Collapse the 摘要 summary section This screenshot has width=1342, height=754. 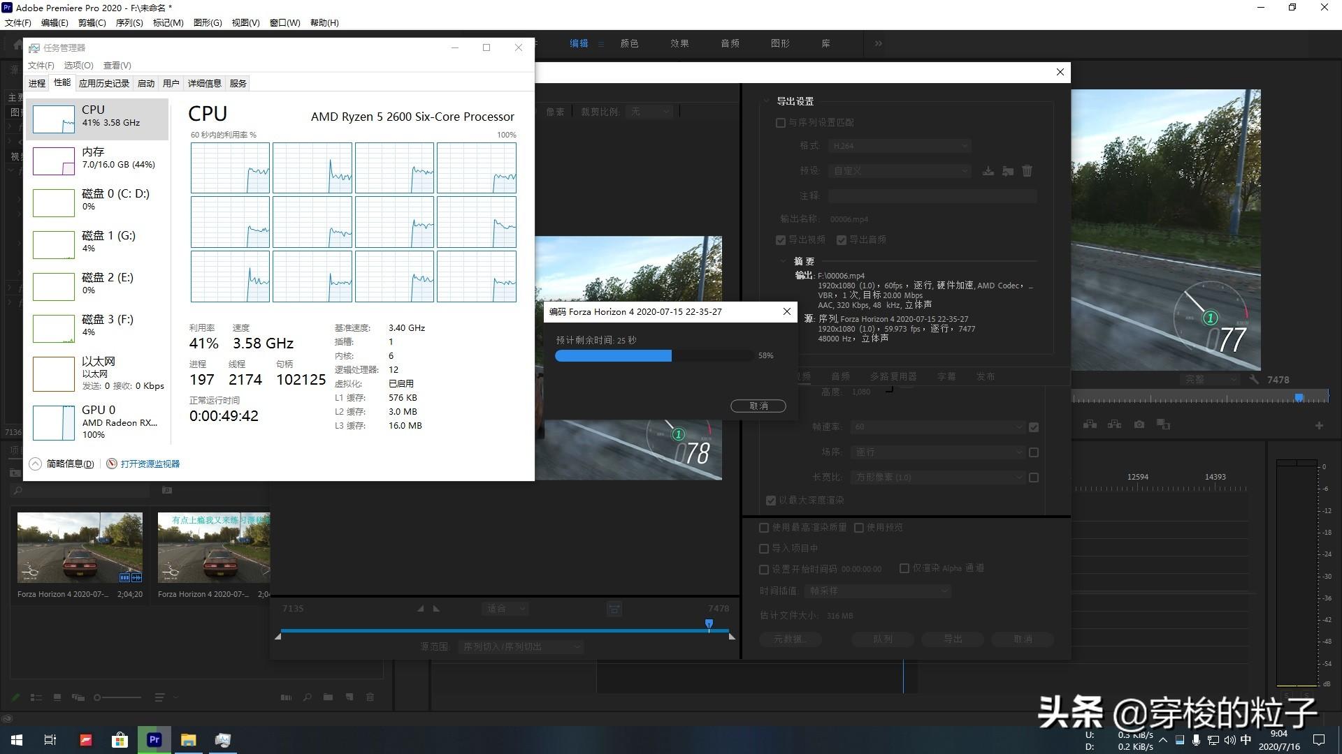click(x=783, y=261)
